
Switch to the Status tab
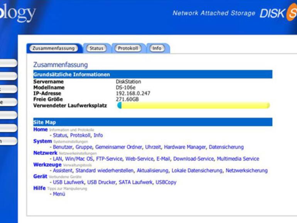coord(96,48)
